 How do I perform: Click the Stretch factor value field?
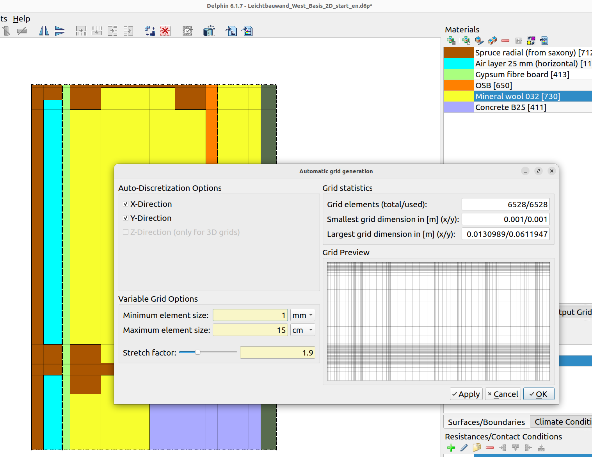pyautogui.click(x=277, y=353)
